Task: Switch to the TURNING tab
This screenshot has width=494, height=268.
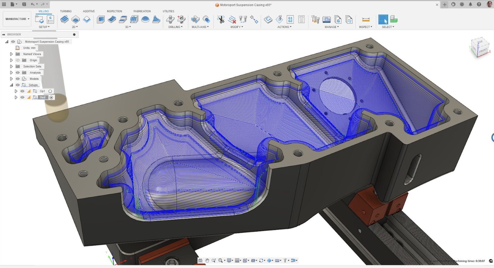Action: click(66, 11)
